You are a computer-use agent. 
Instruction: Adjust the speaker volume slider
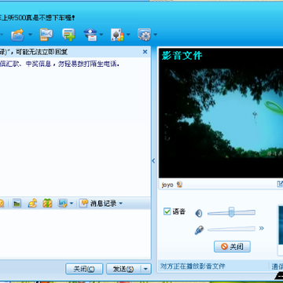coord(231,212)
